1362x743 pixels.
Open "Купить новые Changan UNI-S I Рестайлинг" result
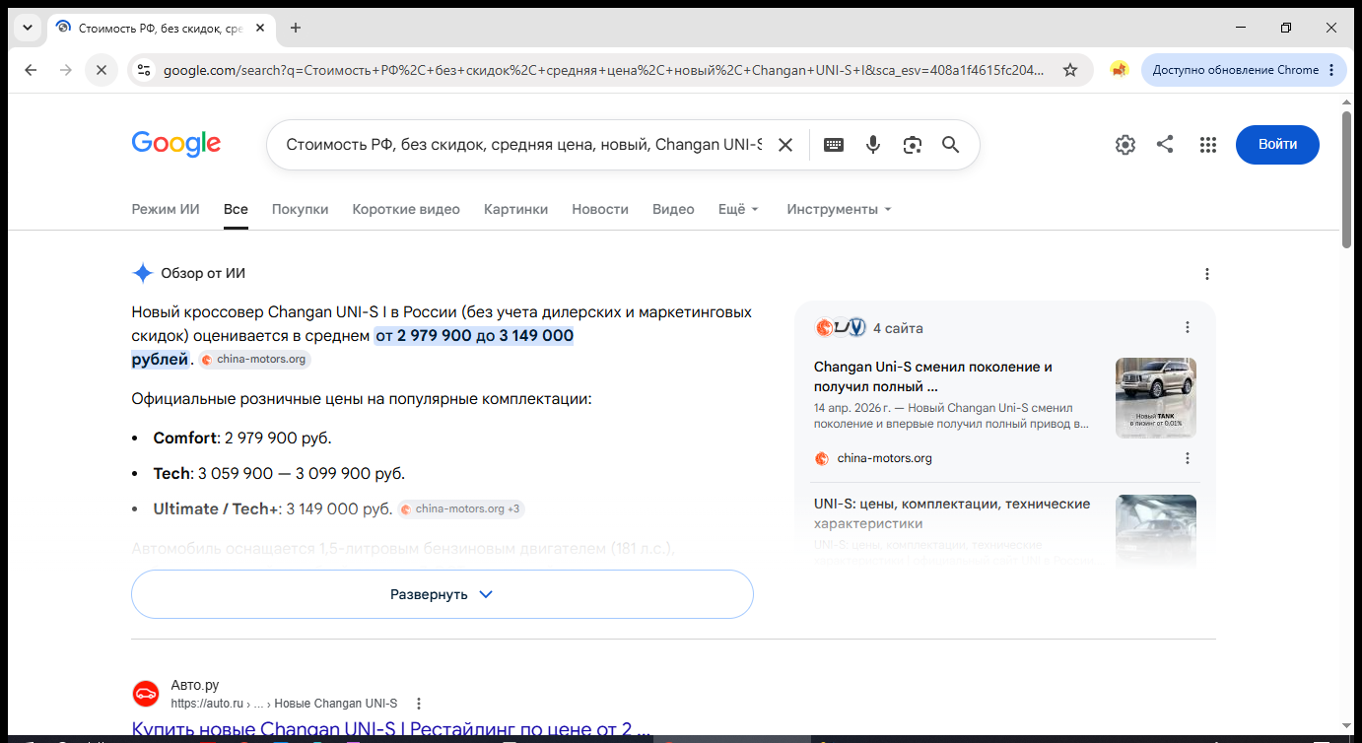(x=391, y=730)
